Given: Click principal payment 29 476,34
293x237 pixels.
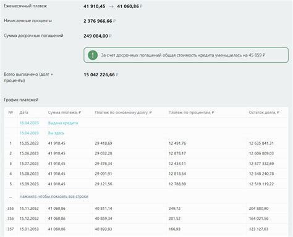Looking at the screenshot, I should point(103,164).
